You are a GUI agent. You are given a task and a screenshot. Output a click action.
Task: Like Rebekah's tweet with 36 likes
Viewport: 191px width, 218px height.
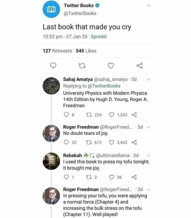111,177
